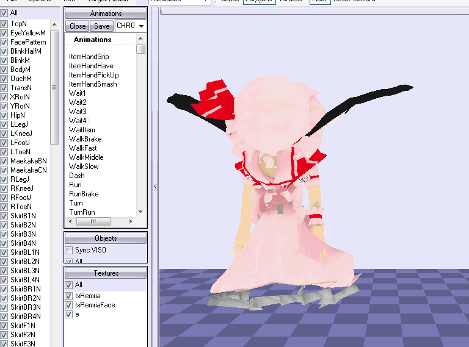
Task: Toggle the SkirtF1N bone checkbox
Action: tap(4, 326)
